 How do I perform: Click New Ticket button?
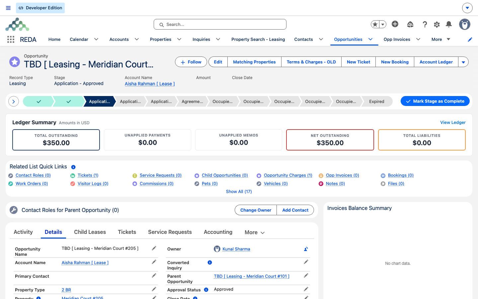coord(358,62)
